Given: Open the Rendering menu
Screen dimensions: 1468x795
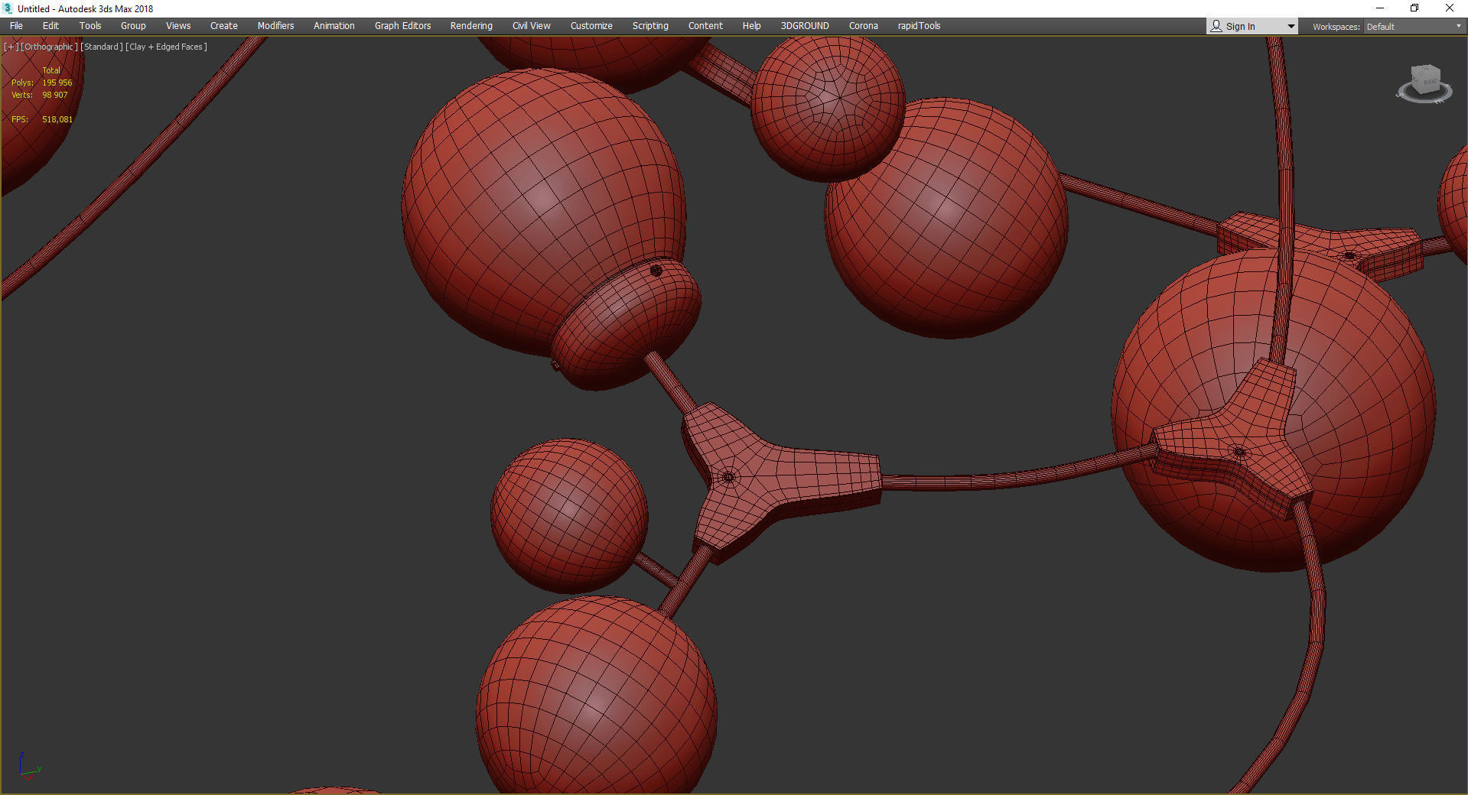Looking at the screenshot, I should coord(471,26).
